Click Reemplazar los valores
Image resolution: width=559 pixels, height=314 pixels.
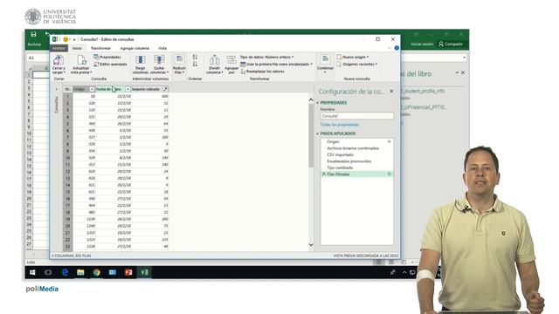262,72
